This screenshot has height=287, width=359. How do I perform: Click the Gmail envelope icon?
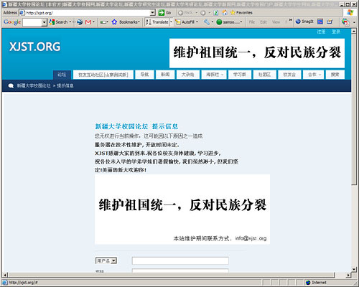coord(88,22)
